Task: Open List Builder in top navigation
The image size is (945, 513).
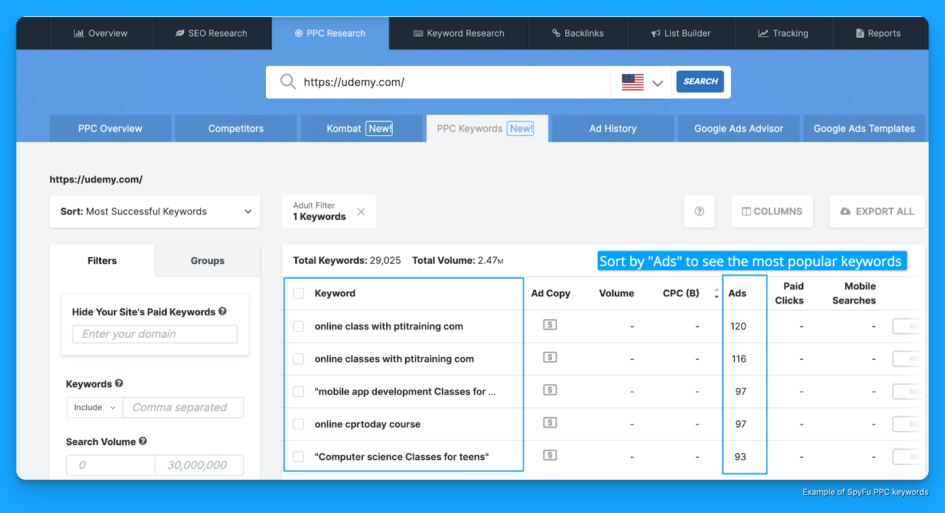Action: coord(681,33)
